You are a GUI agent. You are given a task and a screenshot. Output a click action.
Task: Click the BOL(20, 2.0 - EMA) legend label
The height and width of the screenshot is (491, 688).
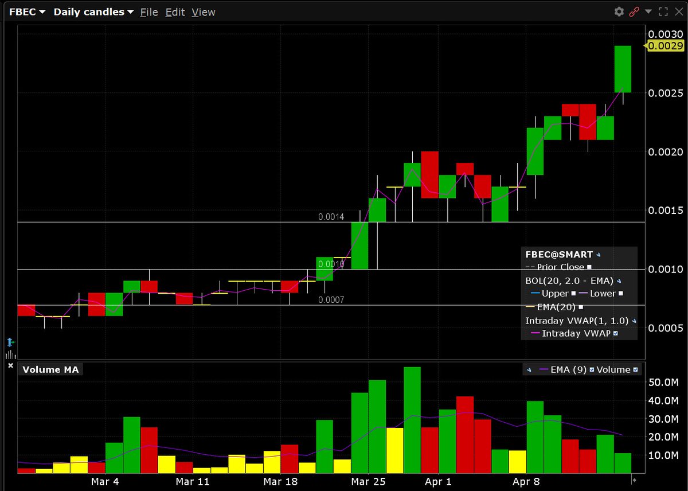[569, 281]
